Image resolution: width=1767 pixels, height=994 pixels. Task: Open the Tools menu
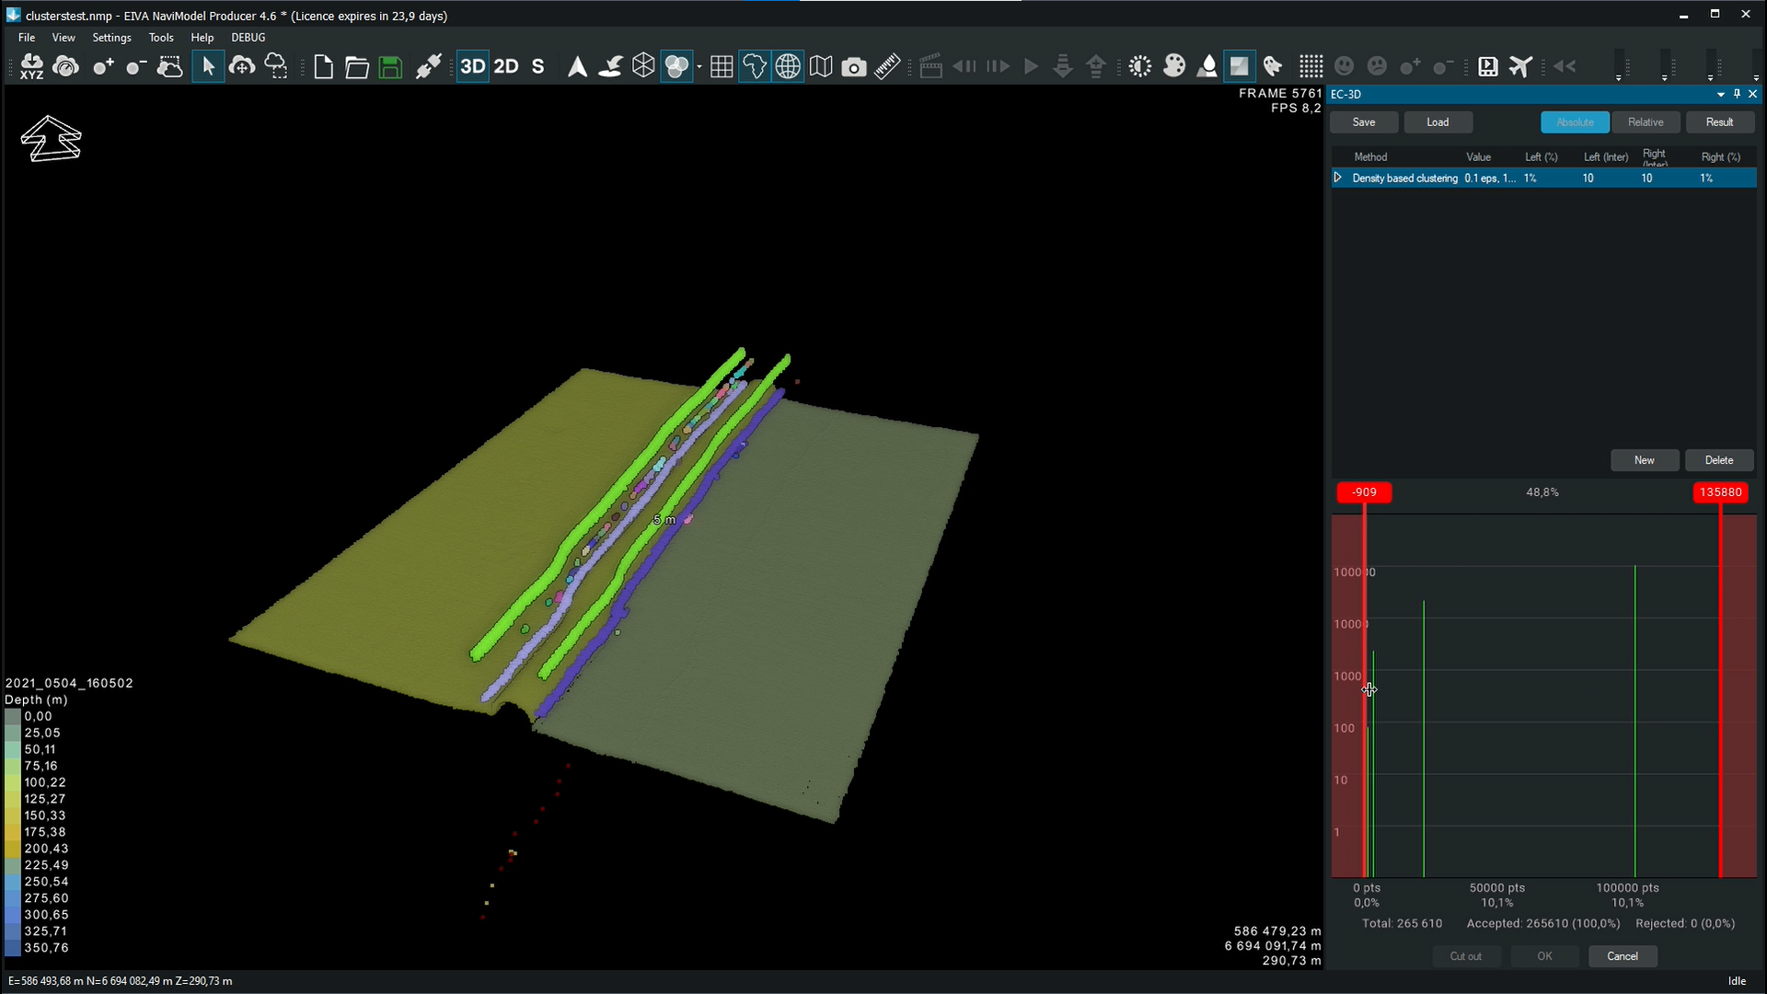(161, 38)
